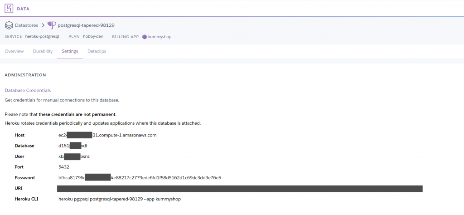Viewport: 464px width, 215px height.
Task: Click the Password label
Action: 24,178
